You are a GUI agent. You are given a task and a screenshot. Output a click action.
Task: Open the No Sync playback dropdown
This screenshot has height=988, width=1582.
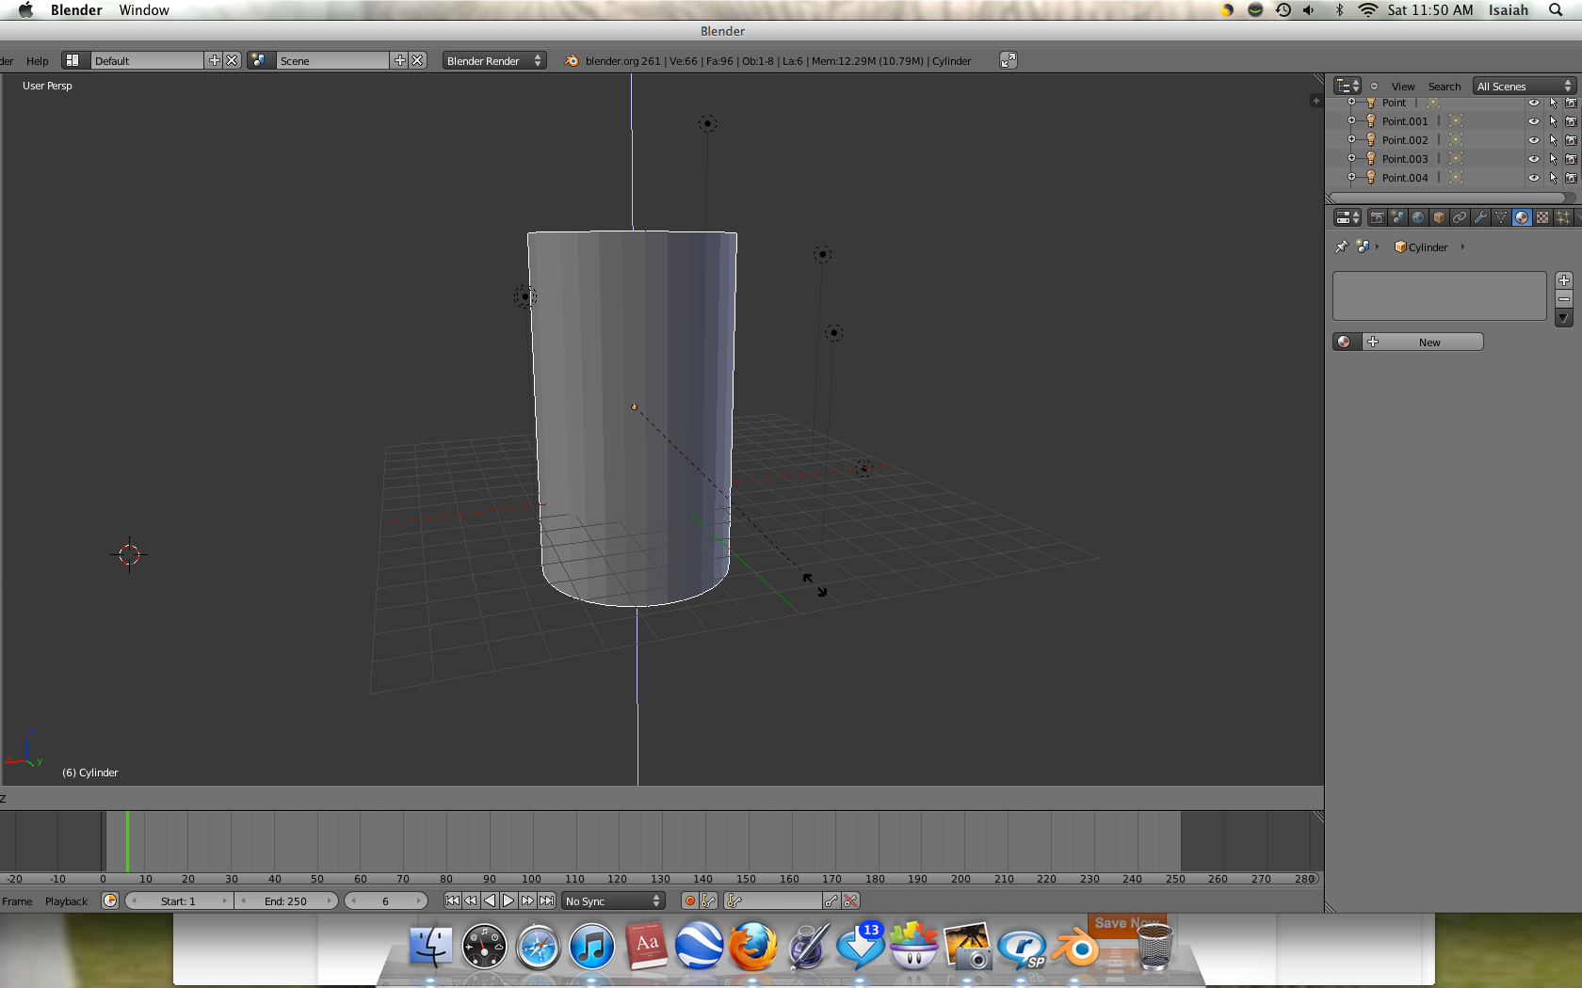pyautogui.click(x=613, y=900)
